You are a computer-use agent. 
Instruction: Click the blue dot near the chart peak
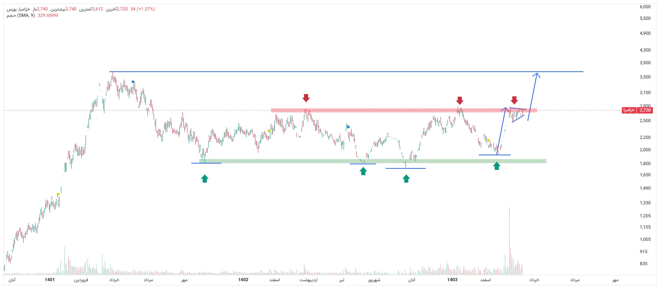[x=133, y=82]
